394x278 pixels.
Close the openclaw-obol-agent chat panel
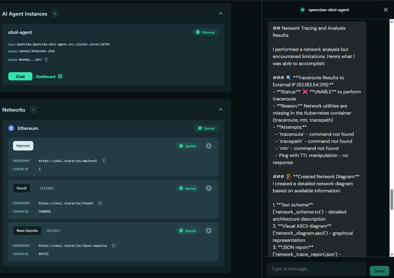[x=386, y=10]
